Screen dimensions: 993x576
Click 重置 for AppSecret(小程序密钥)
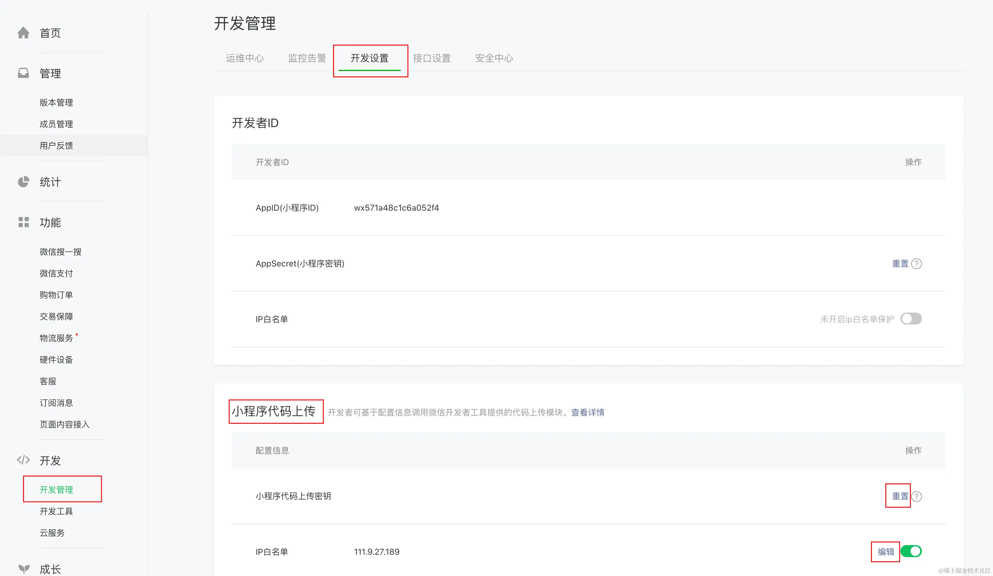(x=900, y=264)
